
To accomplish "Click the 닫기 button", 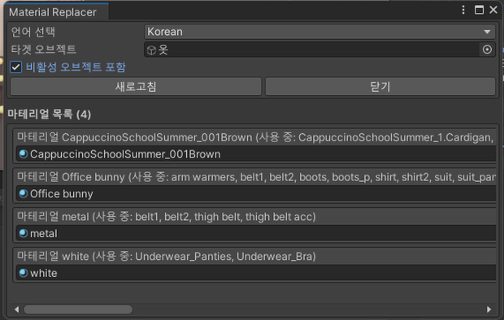I will 380,86.
